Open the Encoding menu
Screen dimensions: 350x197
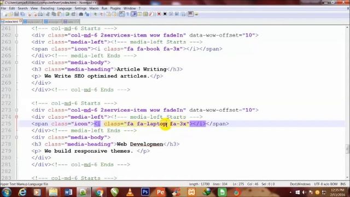pos(48,8)
